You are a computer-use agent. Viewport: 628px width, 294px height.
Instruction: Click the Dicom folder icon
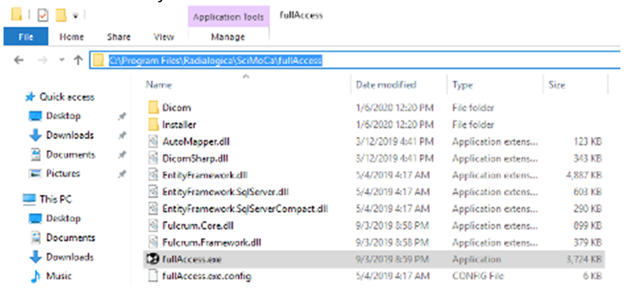153,108
